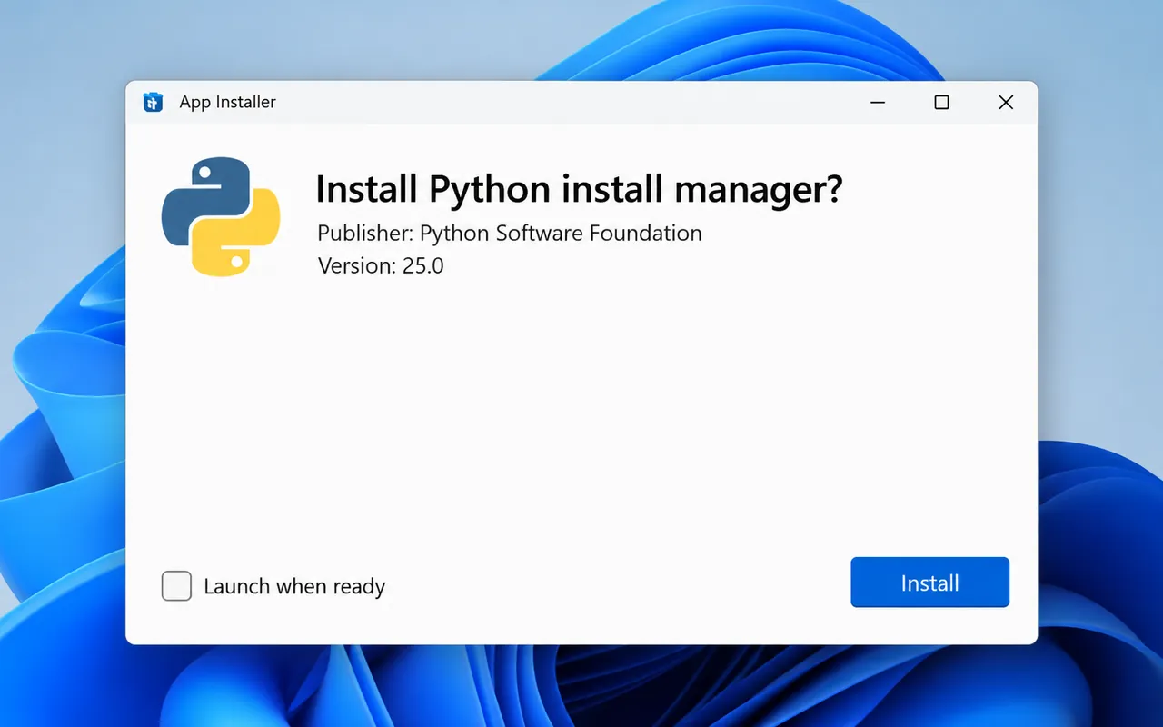
Task: Click the 'Publisher: Python Software Foundation' text
Action: point(510,233)
